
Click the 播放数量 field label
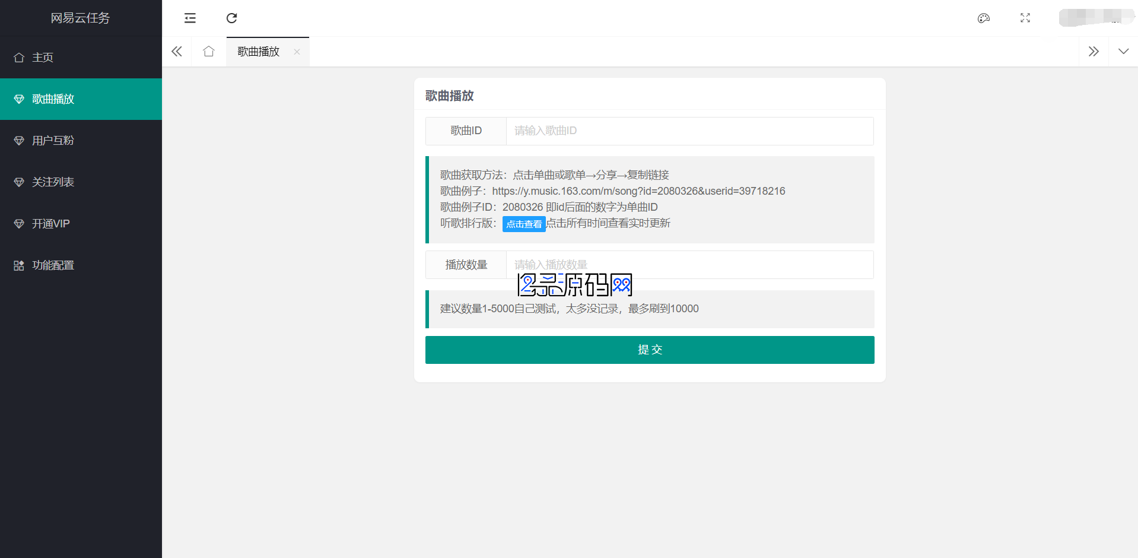click(x=466, y=265)
